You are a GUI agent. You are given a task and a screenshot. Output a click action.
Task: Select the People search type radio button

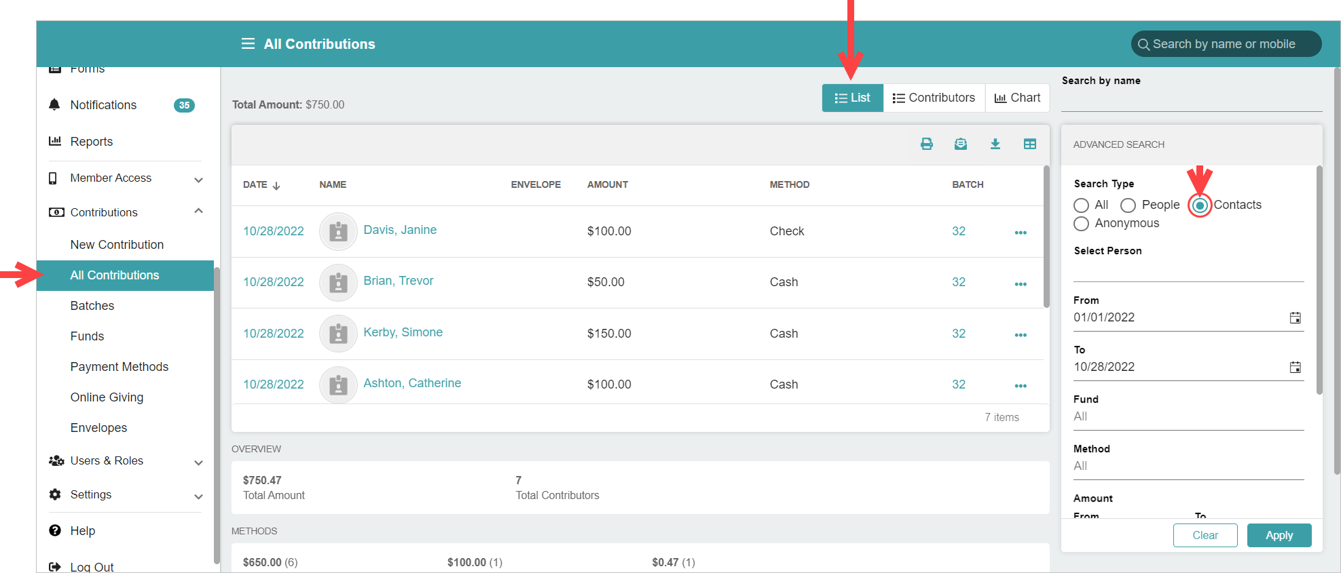click(x=1128, y=205)
